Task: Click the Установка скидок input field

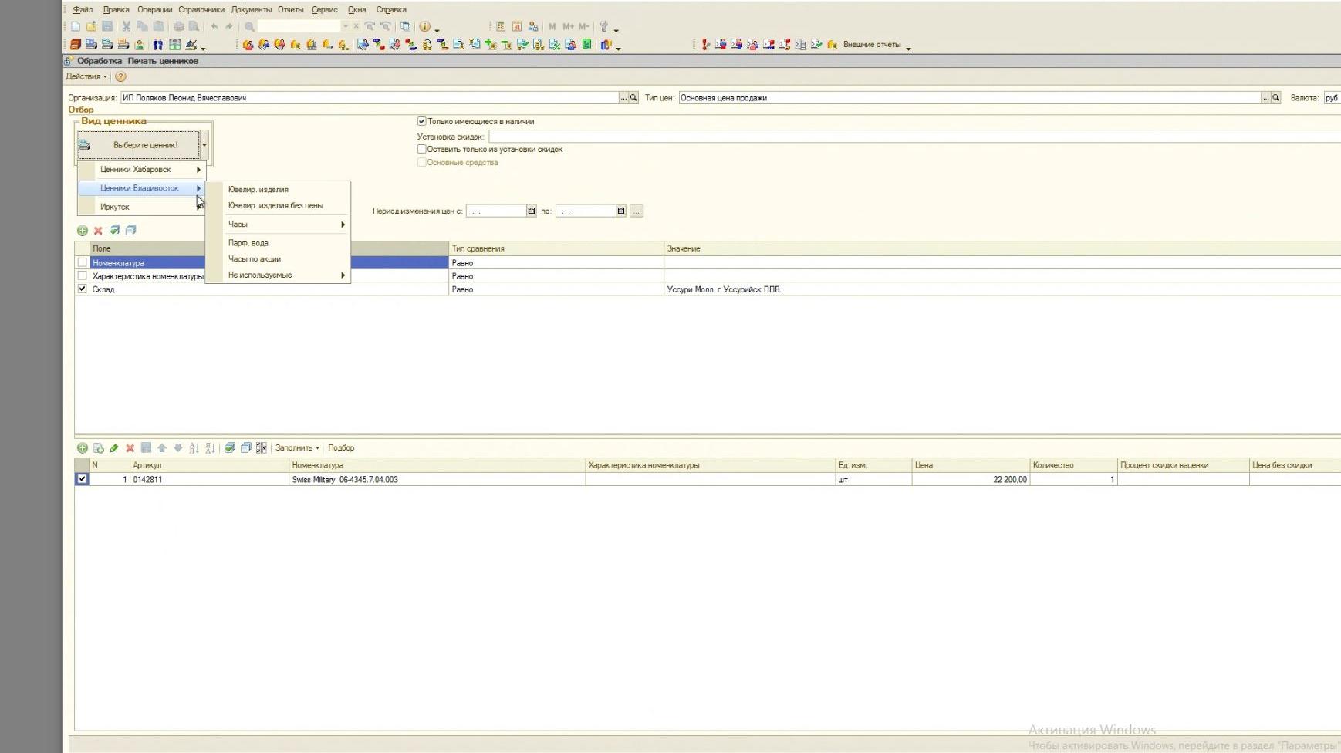Action: point(914,137)
